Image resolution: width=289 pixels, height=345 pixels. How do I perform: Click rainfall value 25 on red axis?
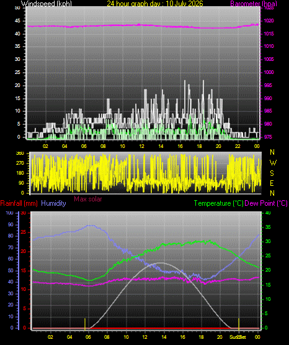(24, 232)
